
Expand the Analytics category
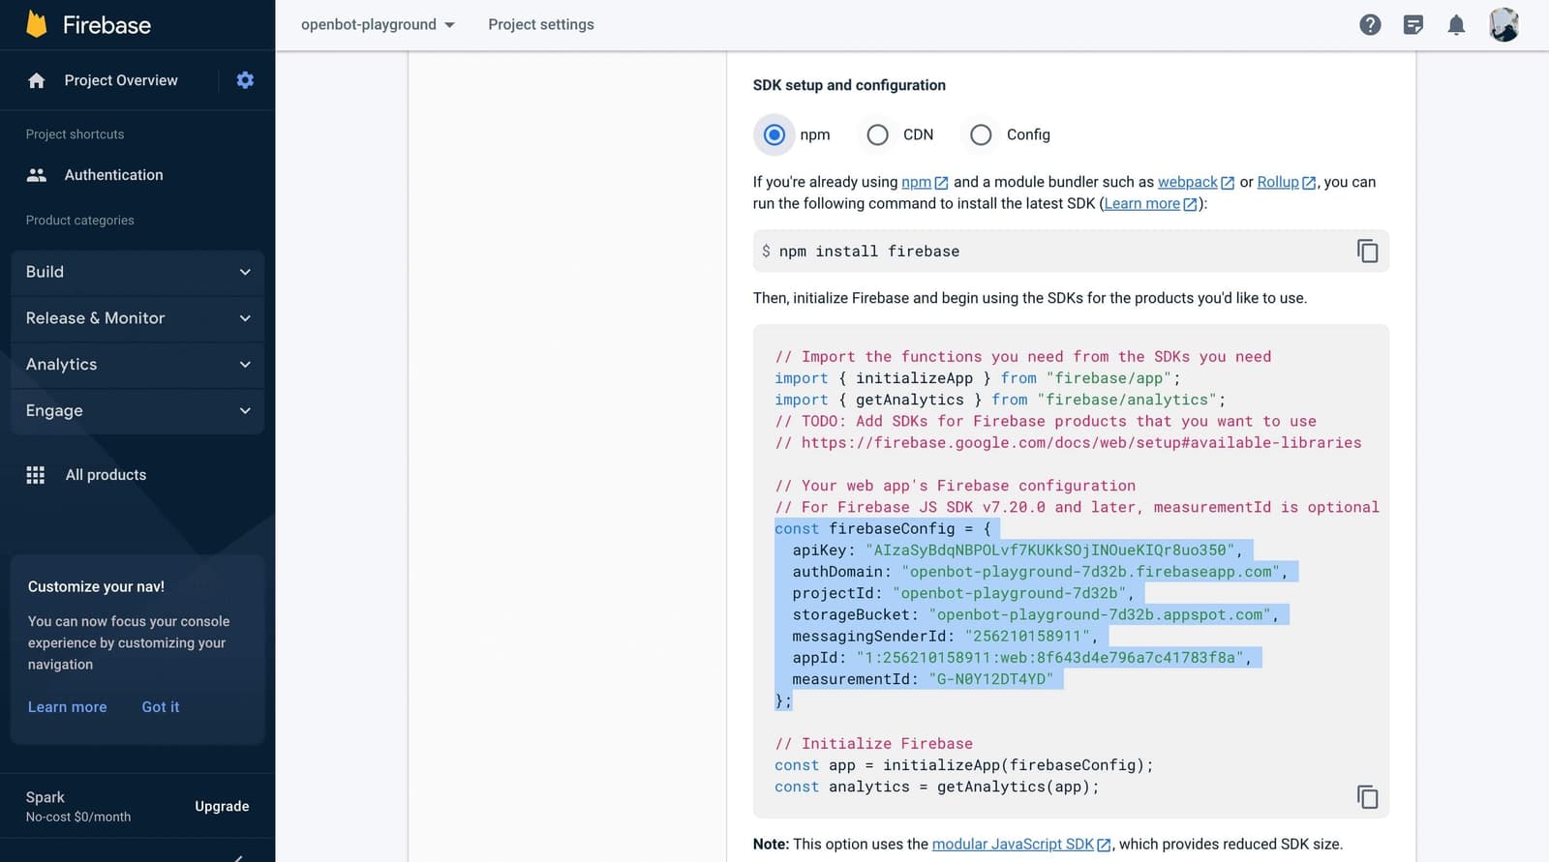(137, 365)
